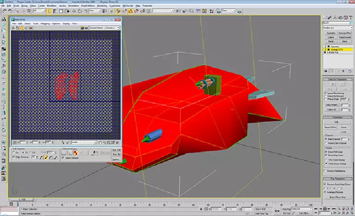Open the View reference coordinate dropdown
355x216 pixels.
click(x=95, y=11)
